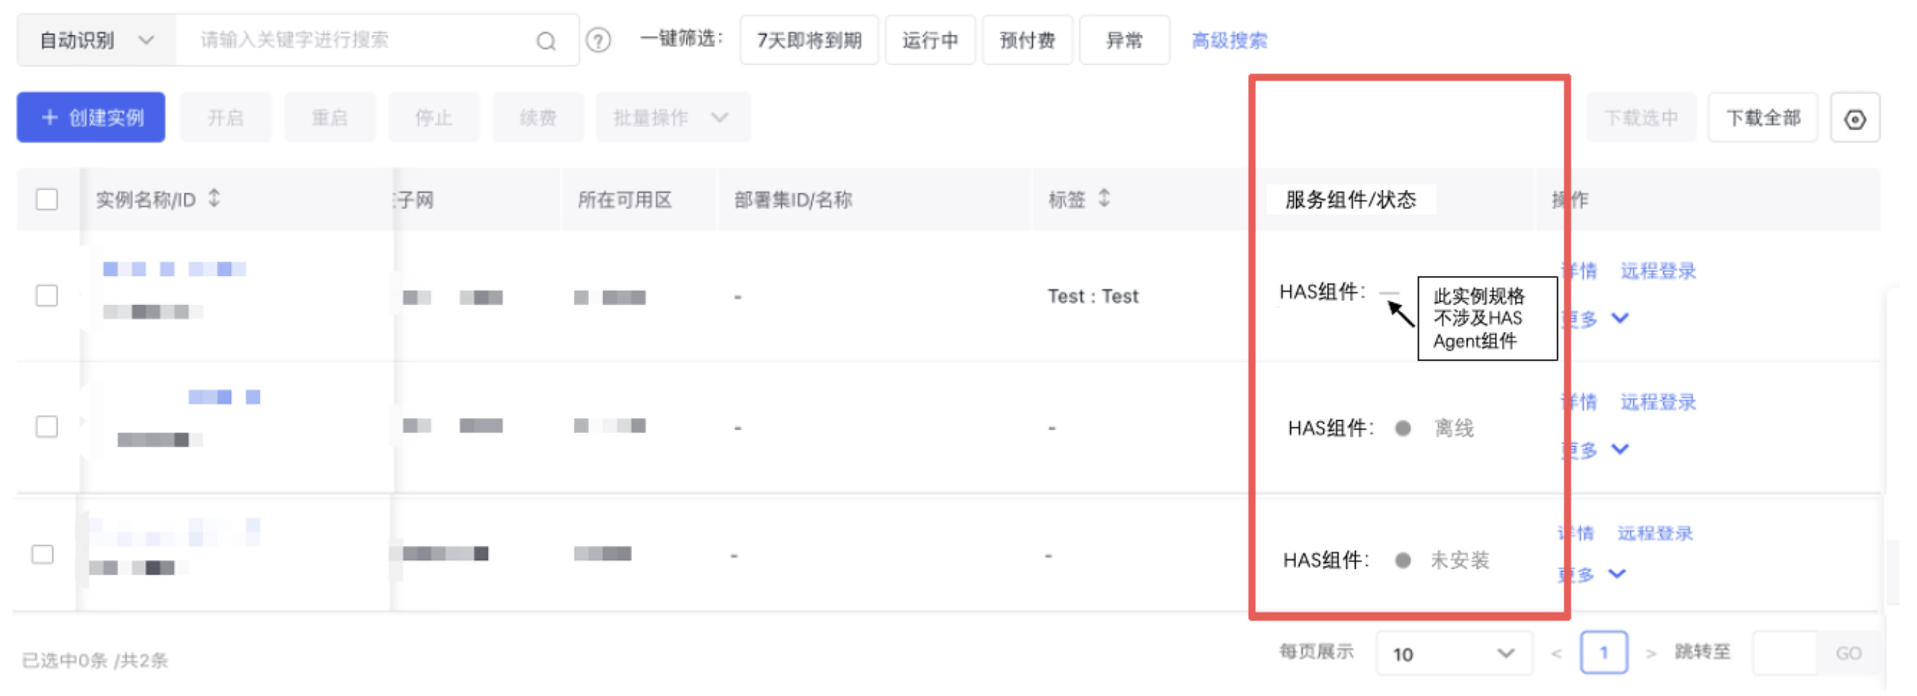
Task: Select page 1 in pagination
Action: pyautogui.click(x=1604, y=653)
